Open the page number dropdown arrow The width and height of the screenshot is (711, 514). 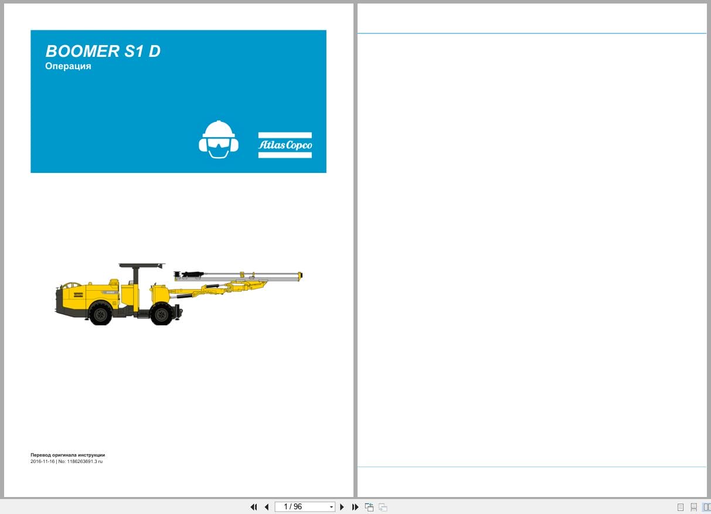point(332,507)
